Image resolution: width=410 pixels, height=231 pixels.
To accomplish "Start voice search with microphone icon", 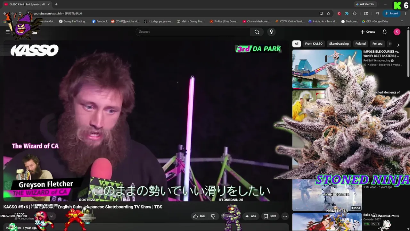I will pyautogui.click(x=271, y=32).
